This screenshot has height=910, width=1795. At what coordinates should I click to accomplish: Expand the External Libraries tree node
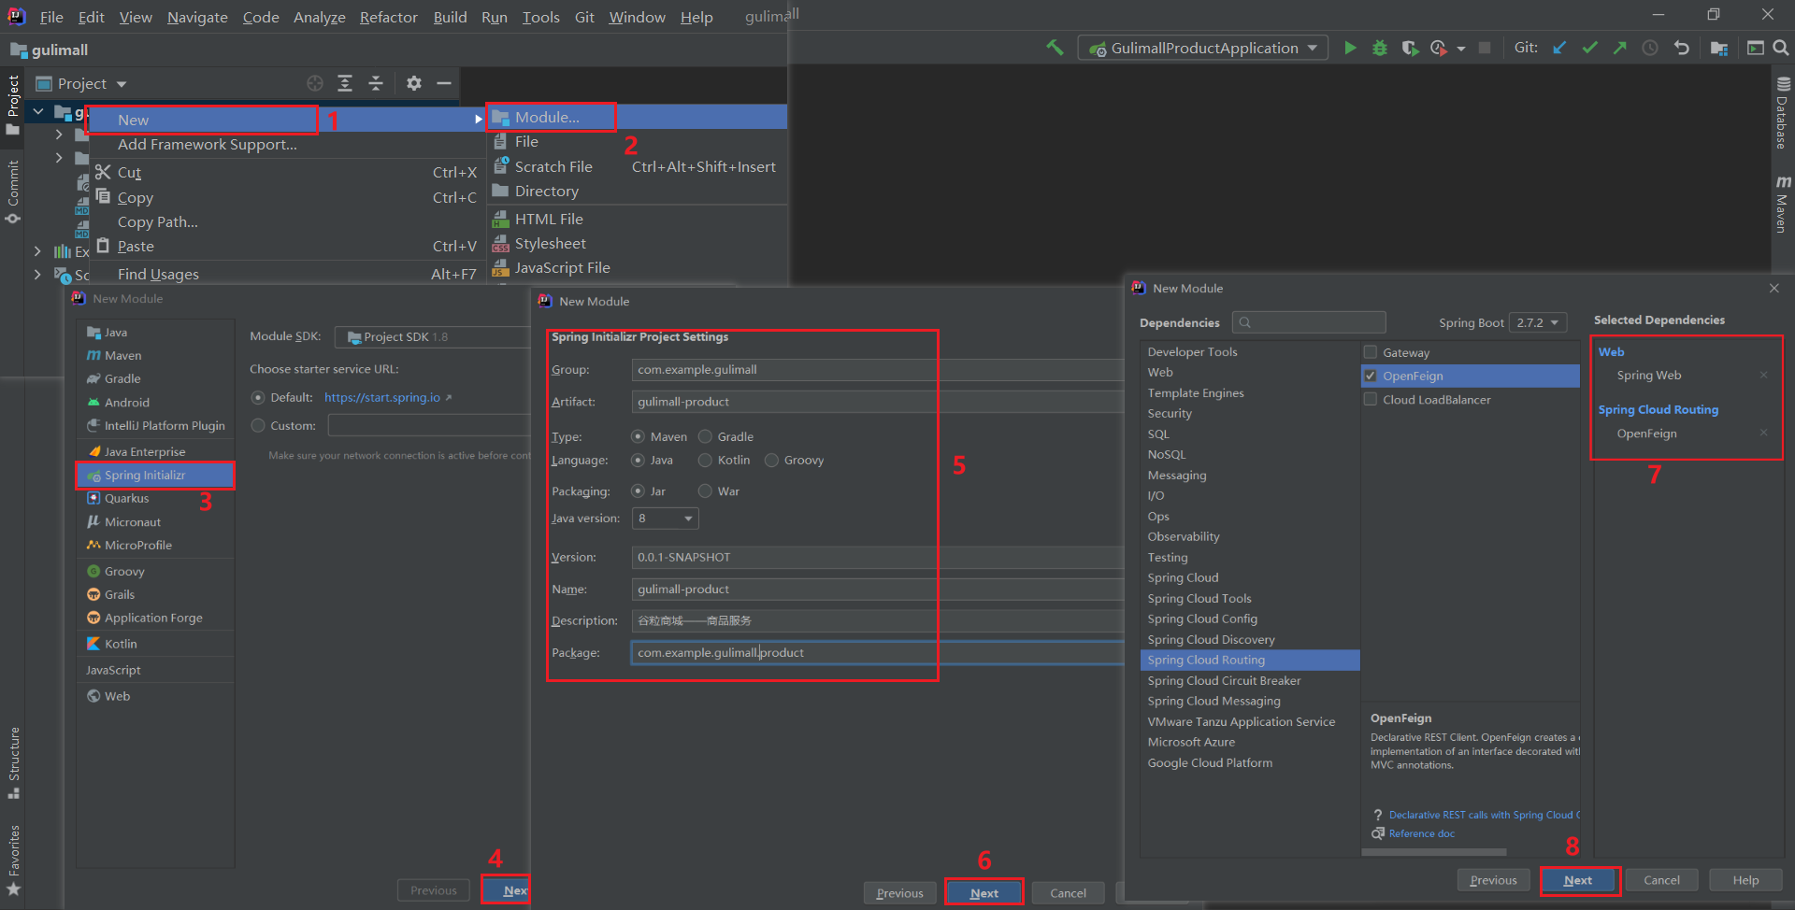click(x=37, y=250)
